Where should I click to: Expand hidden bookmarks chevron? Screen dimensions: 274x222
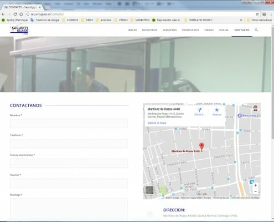pyautogui.click(x=241, y=20)
